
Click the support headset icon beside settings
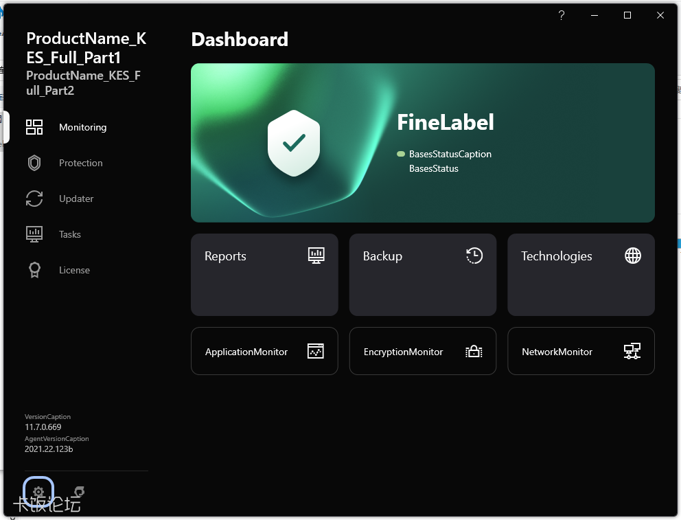pos(79,492)
